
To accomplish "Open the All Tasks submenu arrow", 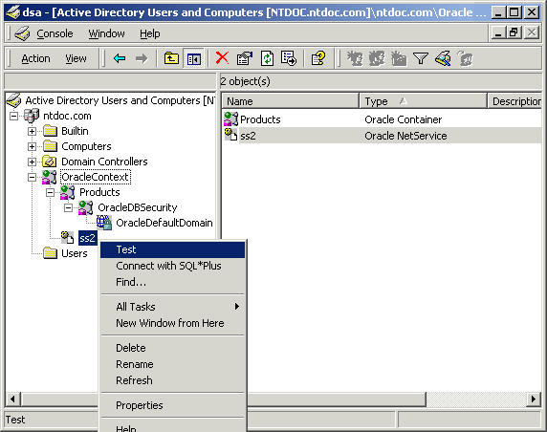I will pyautogui.click(x=237, y=307).
